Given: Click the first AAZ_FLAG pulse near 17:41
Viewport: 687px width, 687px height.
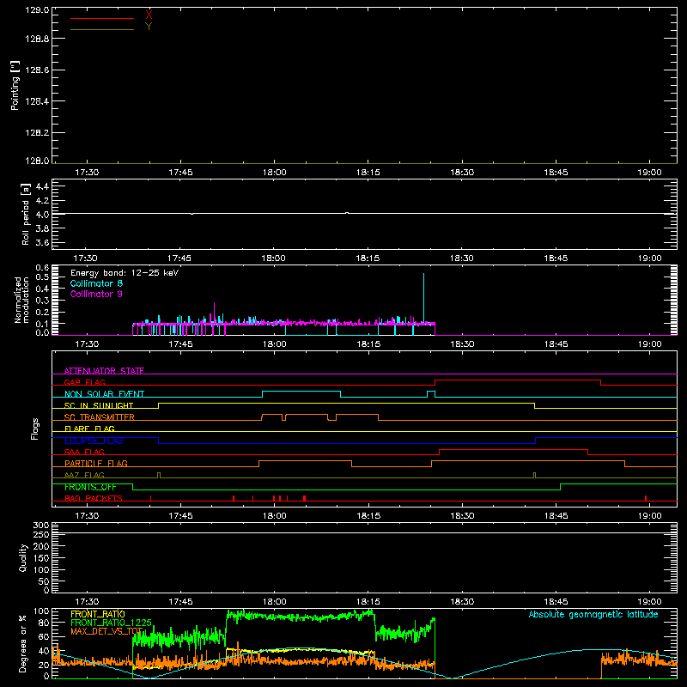Looking at the screenshot, I should pos(159,475).
